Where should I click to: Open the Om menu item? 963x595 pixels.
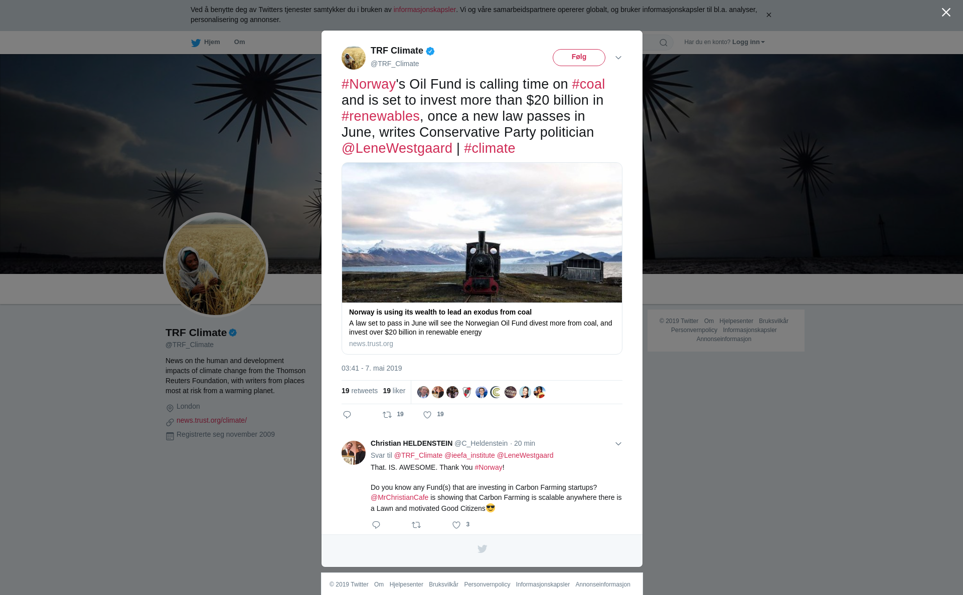pyautogui.click(x=239, y=42)
